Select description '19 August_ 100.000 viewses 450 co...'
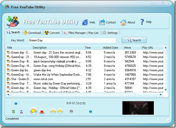 click(57, 57)
